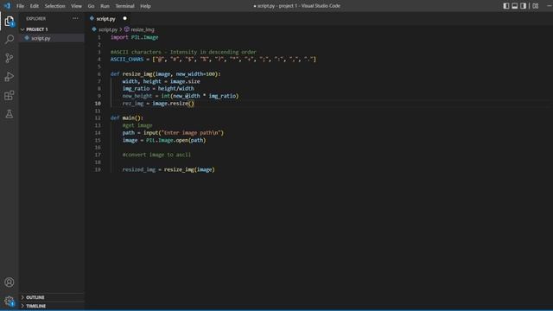Screen dimensions: 553x311
Task: Click line number 12 in gutter
Action: tap(98, 118)
